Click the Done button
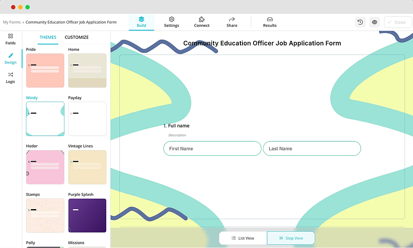The width and height of the screenshot is (413, 248). pyautogui.click(x=398, y=22)
